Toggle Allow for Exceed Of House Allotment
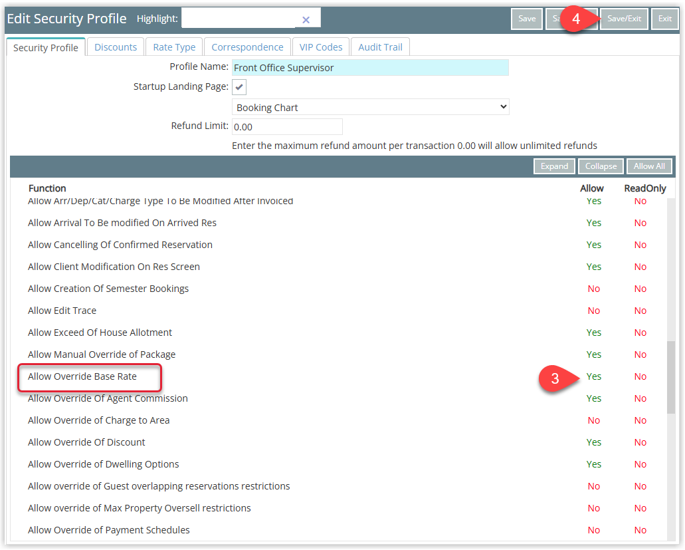 [x=594, y=333]
